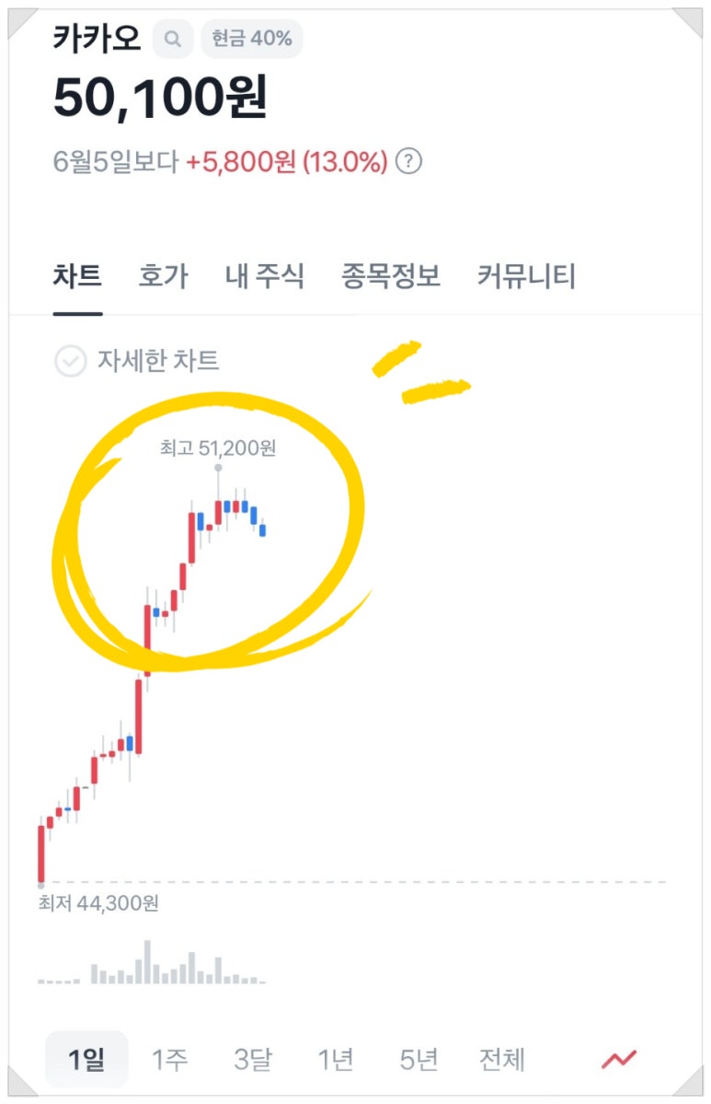Switch to the 내 주식 tab

(x=264, y=275)
